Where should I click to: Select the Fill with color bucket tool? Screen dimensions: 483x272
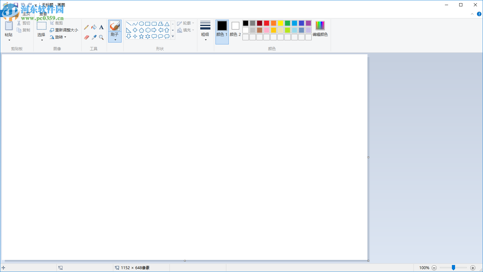click(x=94, y=27)
